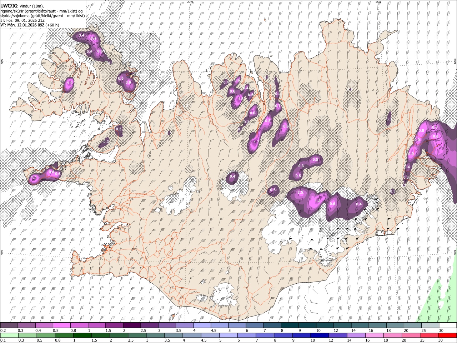This screenshot has width=457, height=343.
Task: Click the 'VT: Mán. 12.01.2026 09Z' valid time text
Action: (x=22, y=25)
